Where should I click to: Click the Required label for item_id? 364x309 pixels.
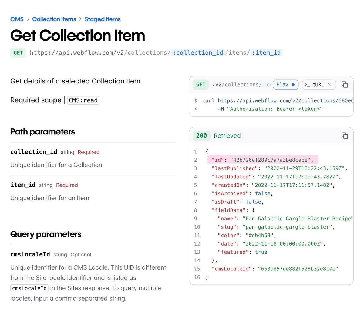[67, 185]
